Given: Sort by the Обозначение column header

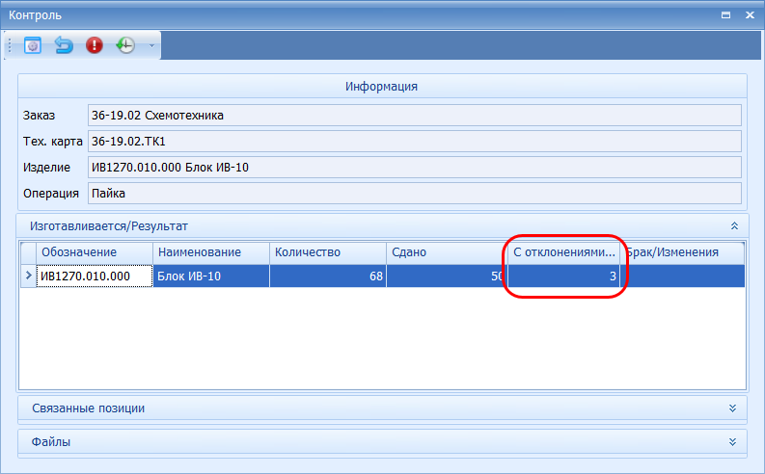Looking at the screenshot, I should [x=95, y=252].
